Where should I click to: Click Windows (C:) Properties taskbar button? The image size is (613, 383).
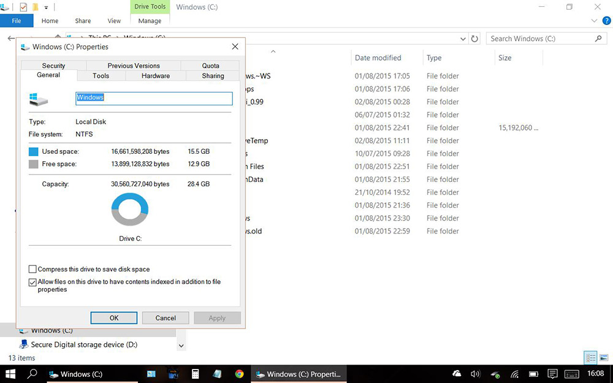point(299,374)
